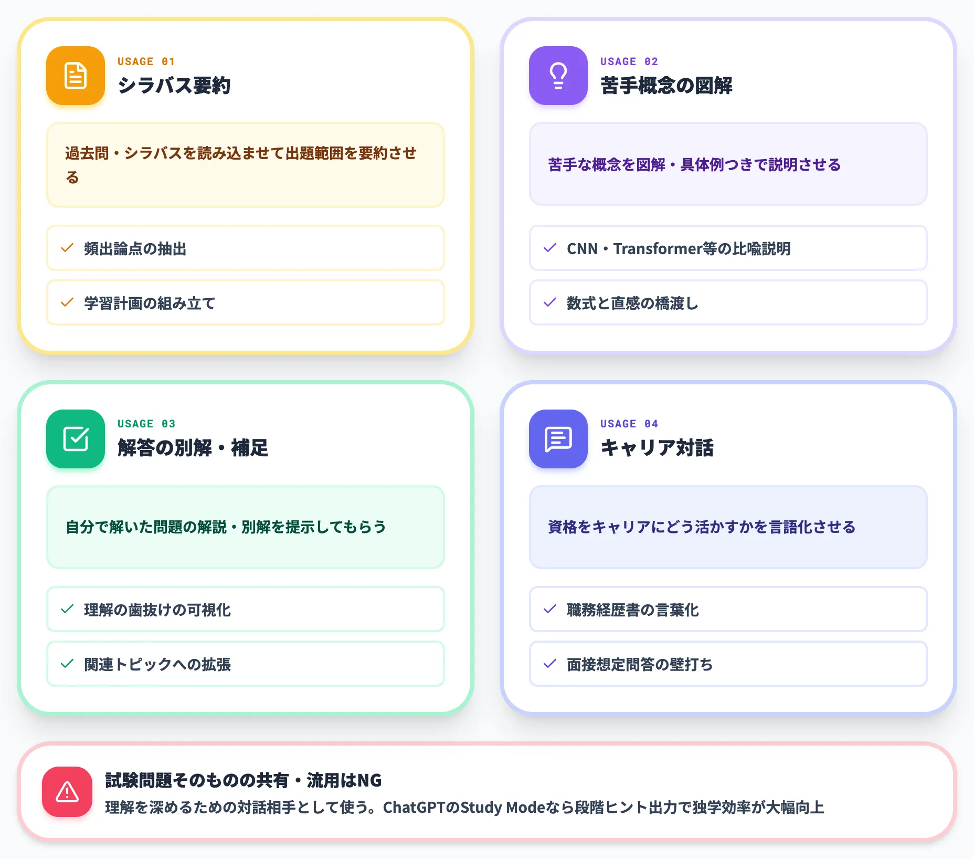Click checkmark beside CNN・Transformer等の比喩説明
This screenshot has height=859, width=974.
click(x=550, y=248)
